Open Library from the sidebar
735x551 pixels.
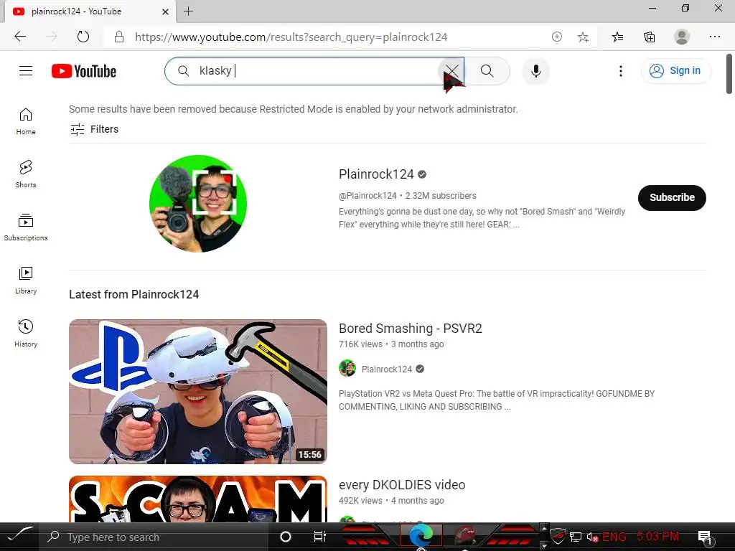pos(26,281)
